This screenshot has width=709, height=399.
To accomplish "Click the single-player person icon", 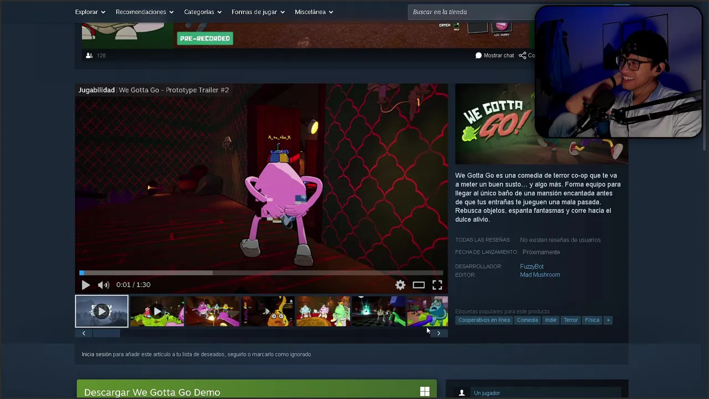I will [462, 393].
